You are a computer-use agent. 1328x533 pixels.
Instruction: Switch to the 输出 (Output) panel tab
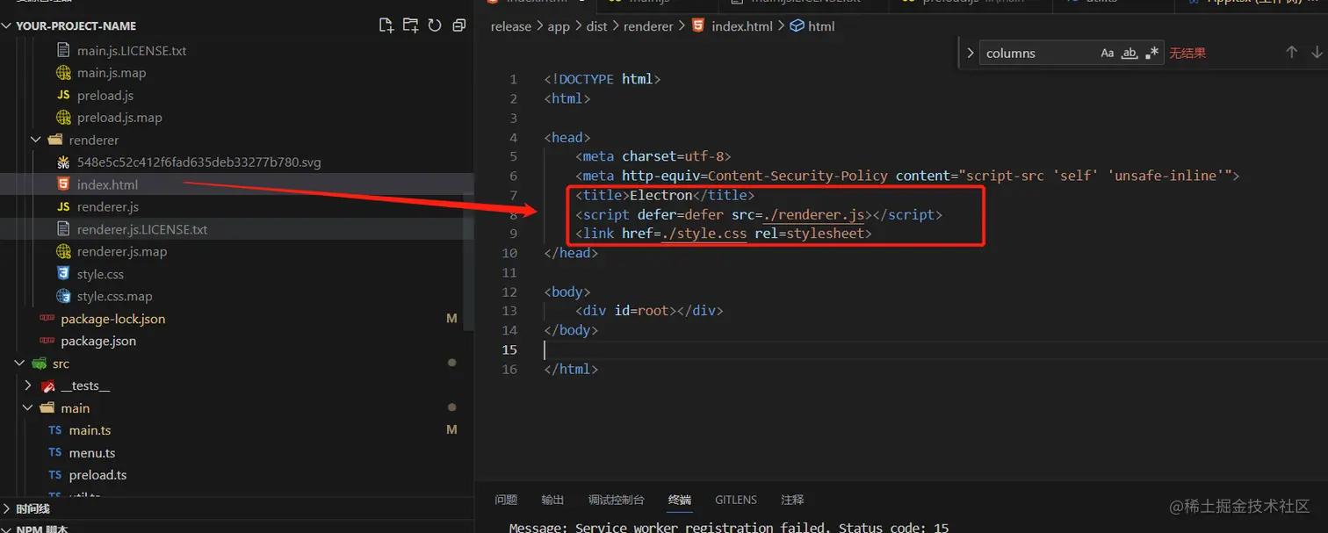click(x=553, y=500)
